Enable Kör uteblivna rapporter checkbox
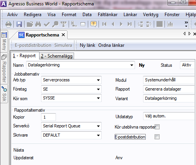Screen dimensions: 196x165 click(x=157, y=127)
